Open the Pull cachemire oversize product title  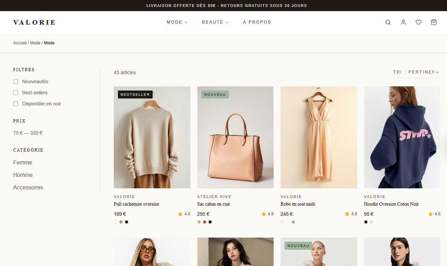136,204
